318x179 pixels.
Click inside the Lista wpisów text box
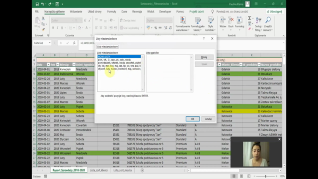(x=168, y=73)
